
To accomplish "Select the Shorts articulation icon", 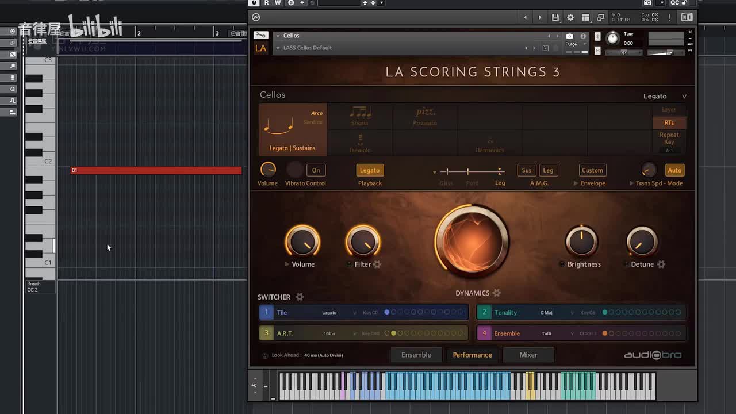I will (360, 111).
